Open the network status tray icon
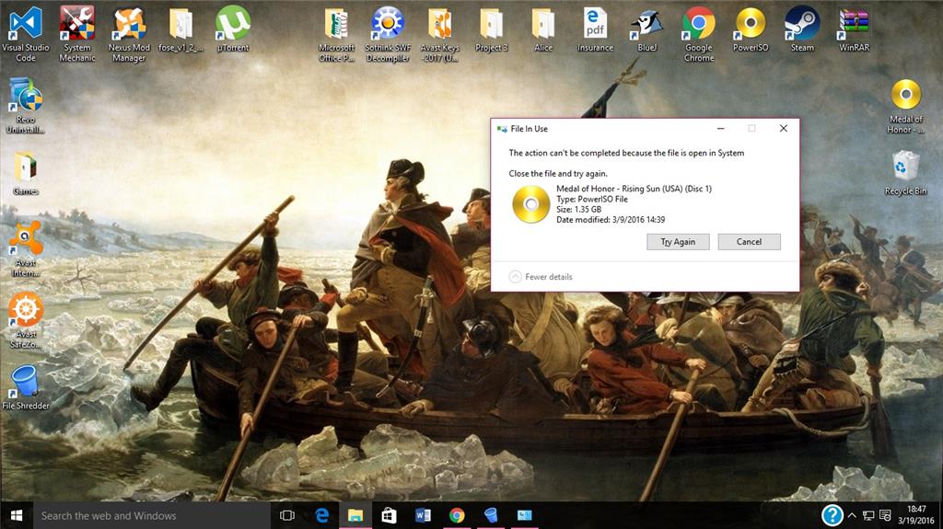943x529 pixels. [x=868, y=515]
